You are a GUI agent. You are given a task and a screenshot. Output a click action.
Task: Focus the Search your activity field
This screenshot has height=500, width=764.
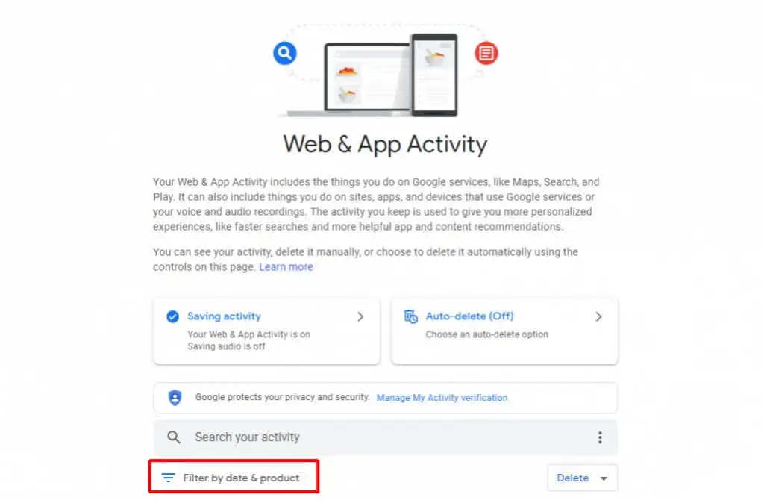coord(386,437)
